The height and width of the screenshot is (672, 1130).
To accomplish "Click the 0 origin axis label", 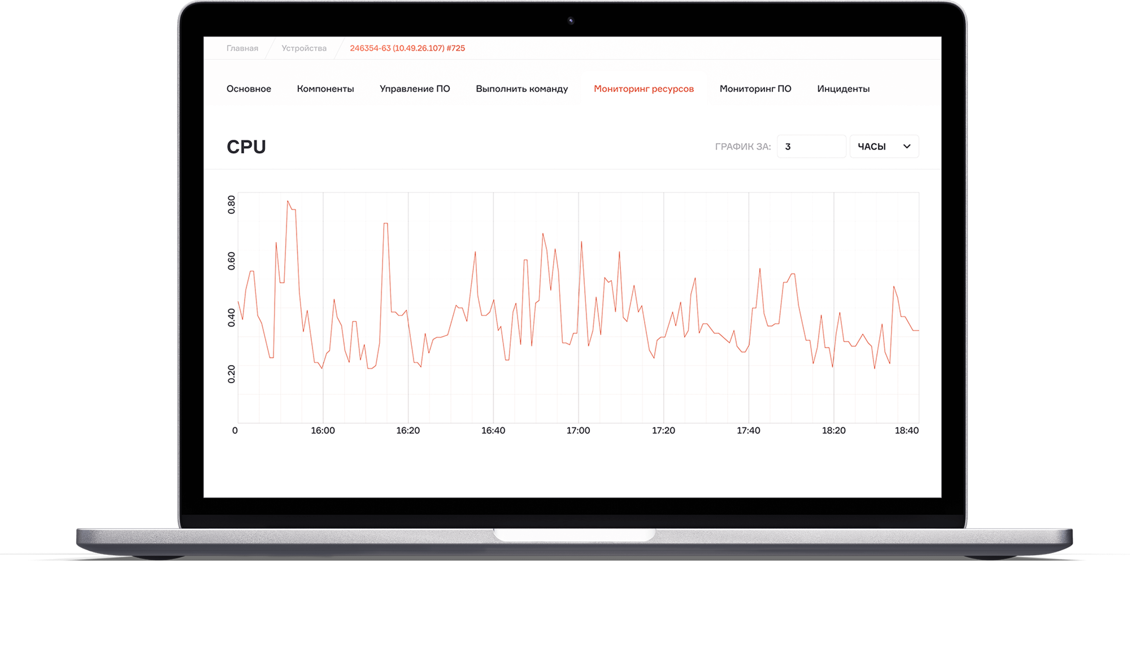I will [235, 430].
